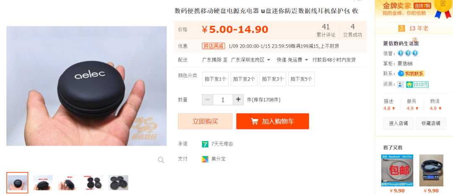Select the open case second thumbnail
Image resolution: width=453 pixels, height=195 pixels.
[x=42, y=182]
